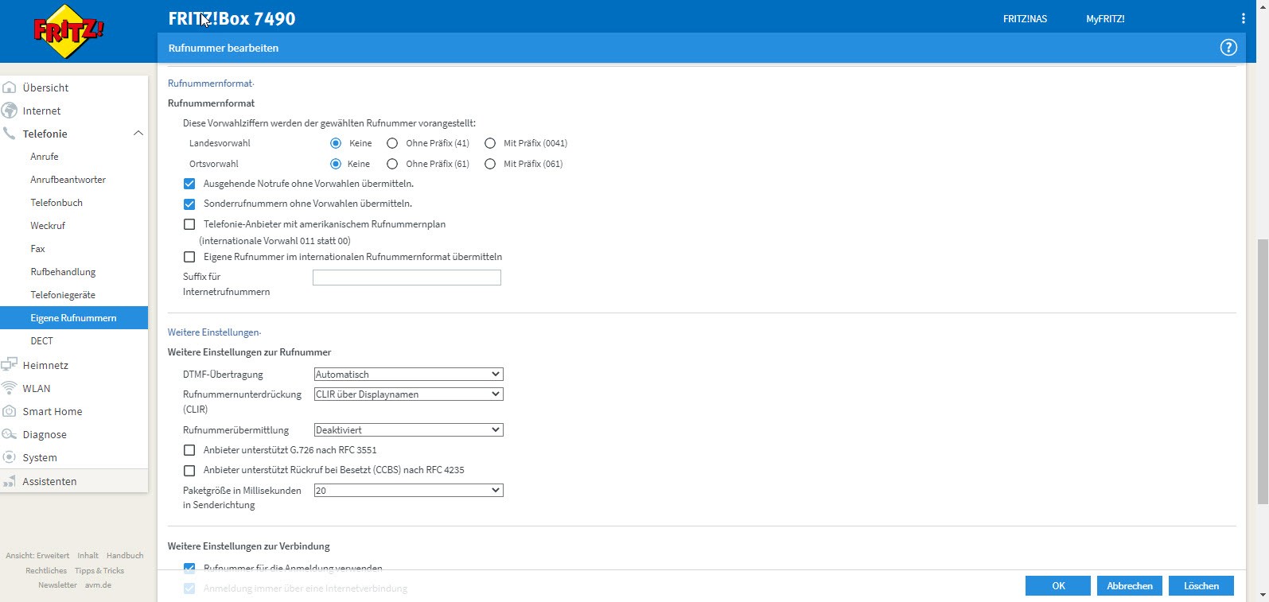This screenshot has width=1269, height=602.
Task: Click the vertical page scrollbar thumb
Action: [1262, 370]
